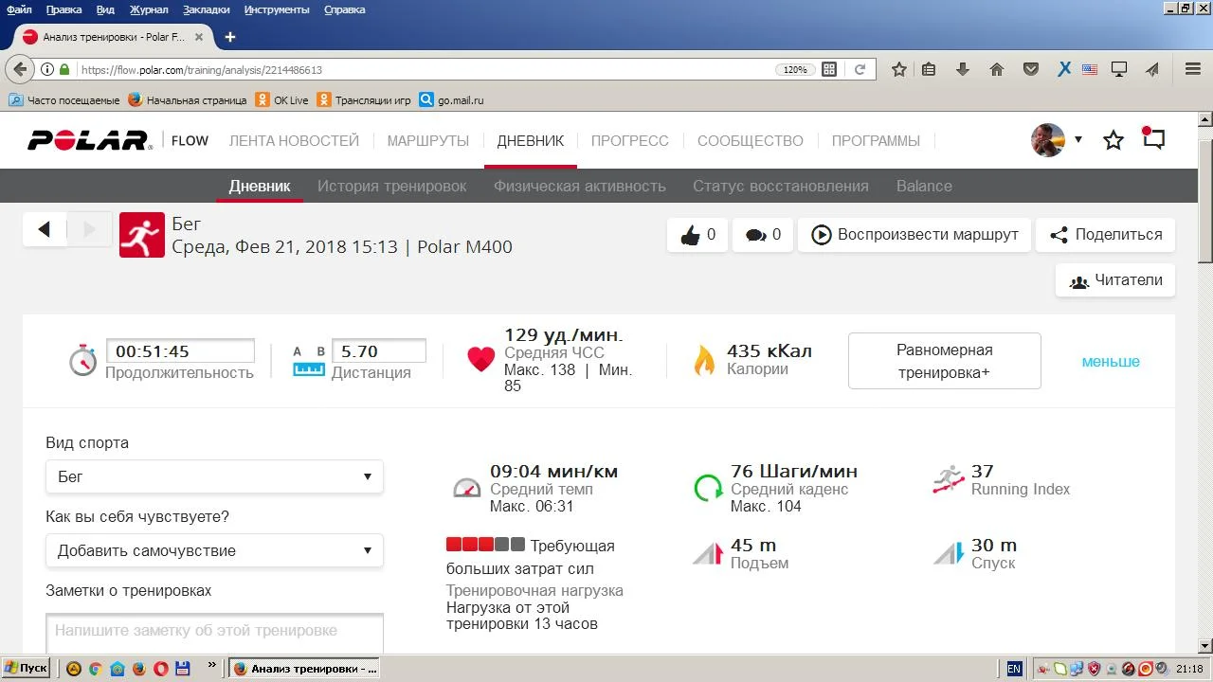Click the Firefox home toolbar icon

coord(996,69)
